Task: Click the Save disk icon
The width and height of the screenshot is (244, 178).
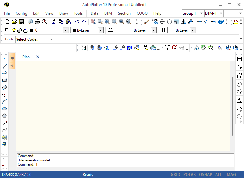Action: [x=21, y=22]
